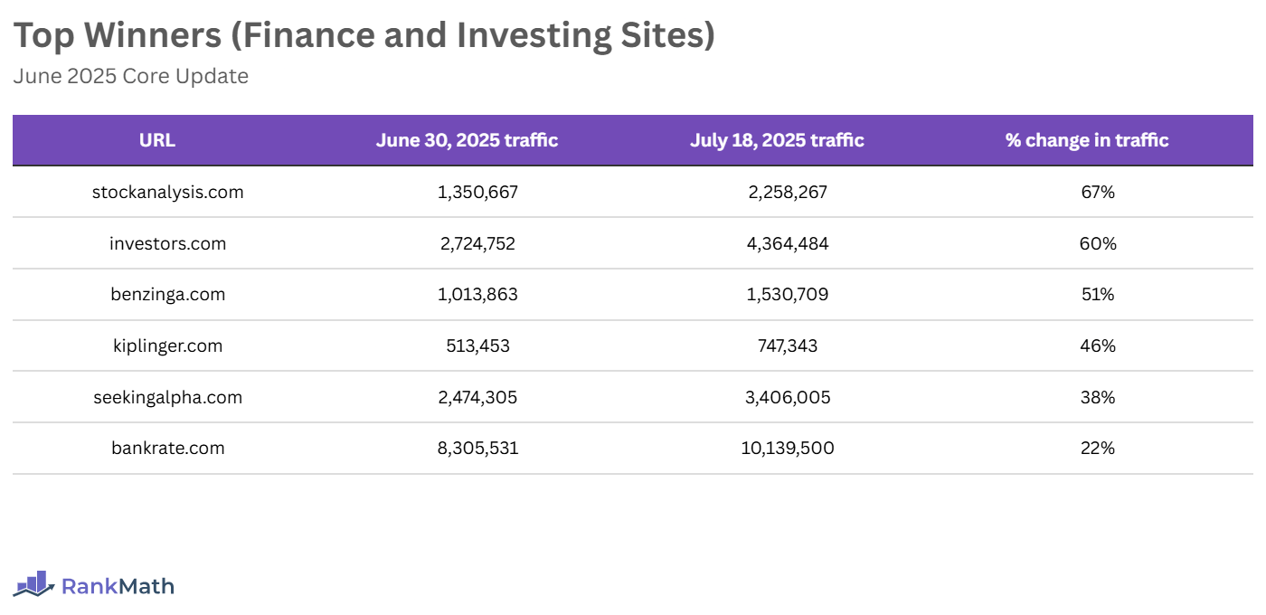Click the RankMath logo icon
This screenshot has height=615, width=1266.
click(x=33, y=585)
